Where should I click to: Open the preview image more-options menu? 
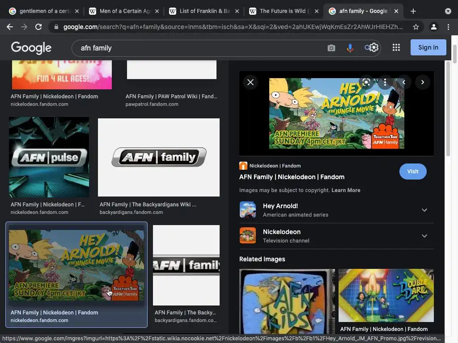click(x=385, y=82)
